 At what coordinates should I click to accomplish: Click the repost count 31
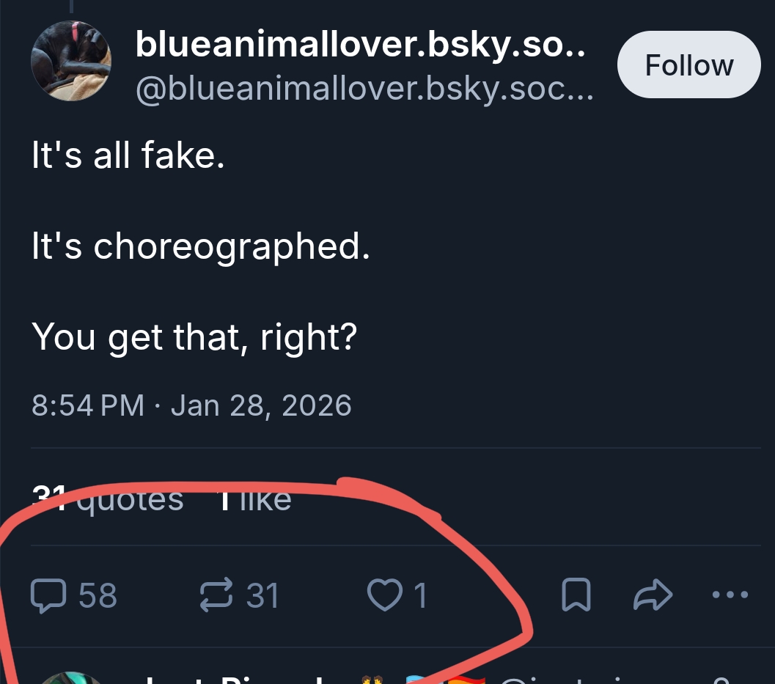[262, 595]
